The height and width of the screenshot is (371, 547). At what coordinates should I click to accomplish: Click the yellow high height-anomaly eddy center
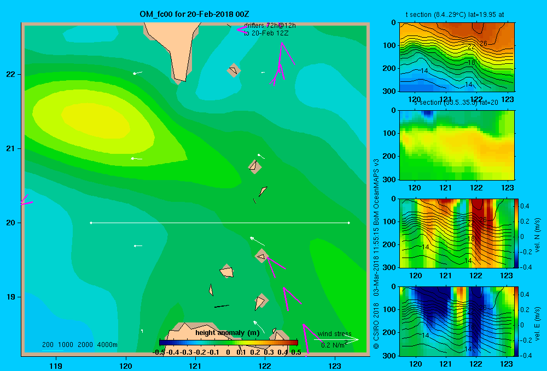pyautogui.click(x=96, y=120)
